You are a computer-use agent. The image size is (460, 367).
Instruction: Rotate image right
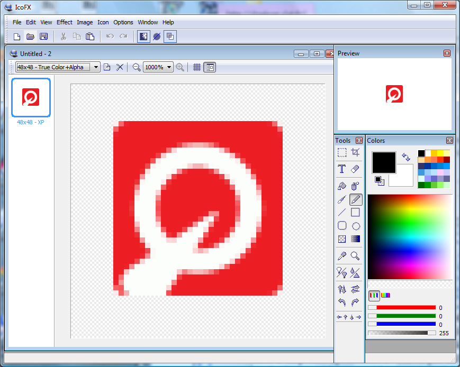355,302
